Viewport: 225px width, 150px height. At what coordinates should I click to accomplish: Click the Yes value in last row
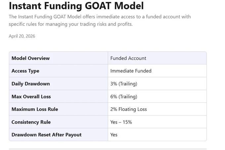114,135
